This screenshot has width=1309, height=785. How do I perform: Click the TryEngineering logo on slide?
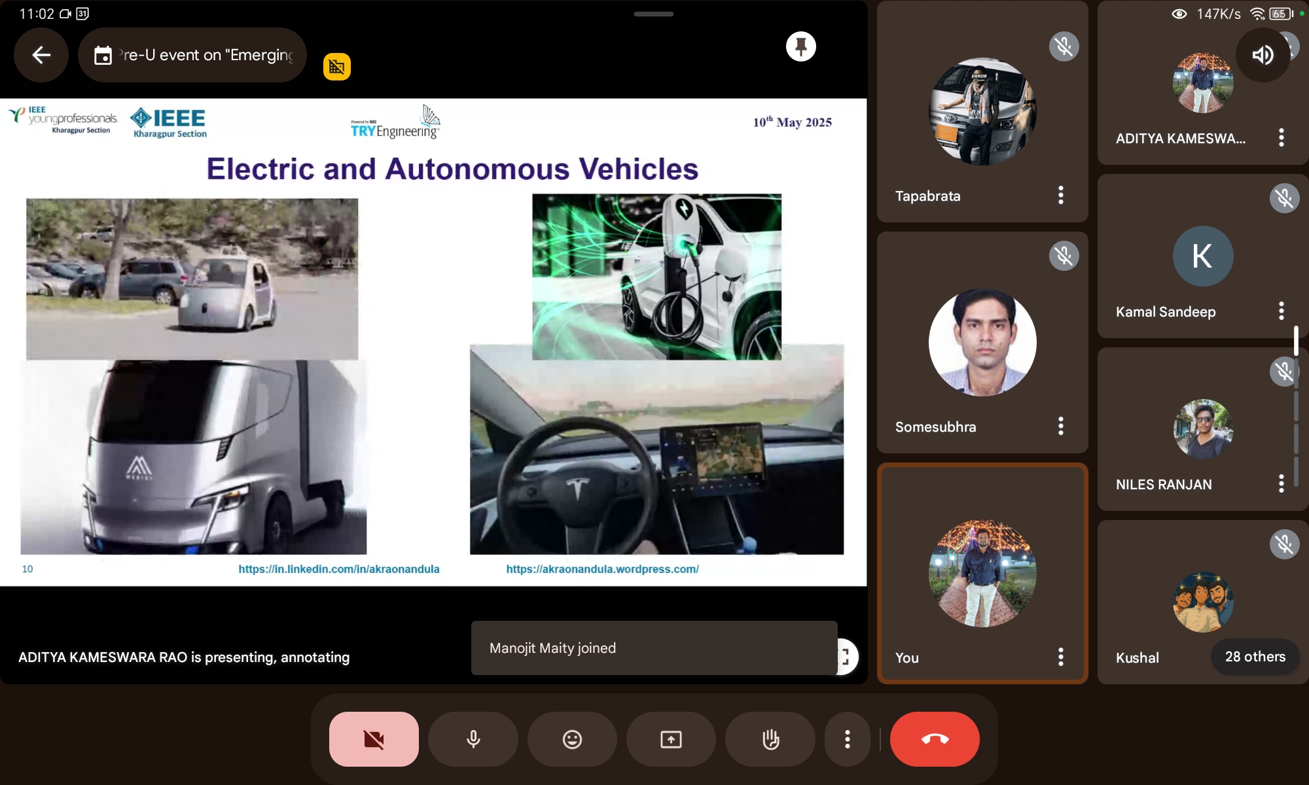395,122
